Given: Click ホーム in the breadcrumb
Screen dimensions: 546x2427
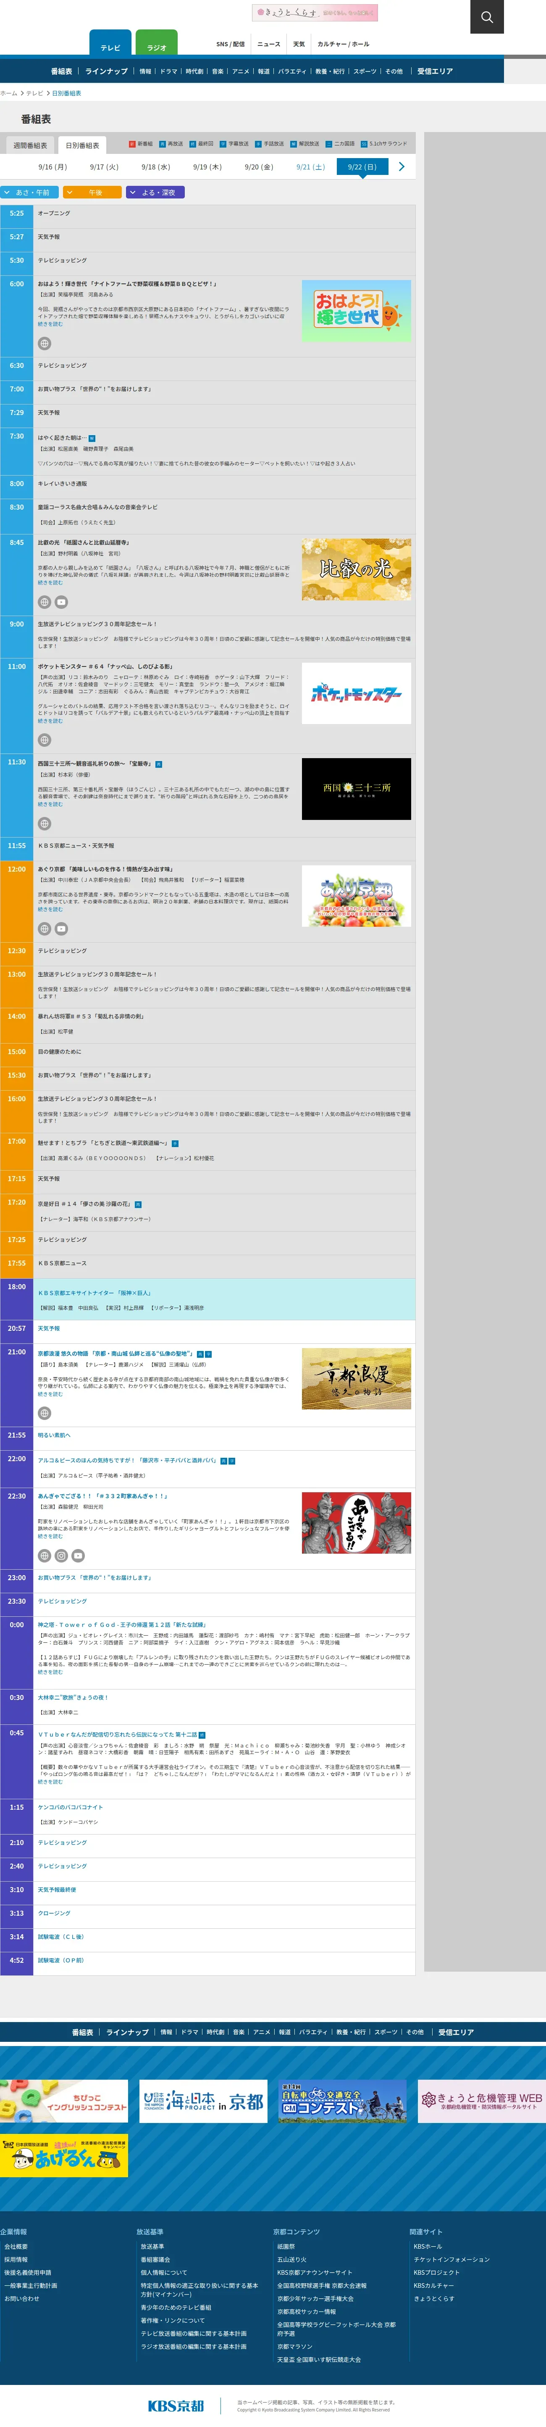Looking at the screenshot, I should click(8, 93).
